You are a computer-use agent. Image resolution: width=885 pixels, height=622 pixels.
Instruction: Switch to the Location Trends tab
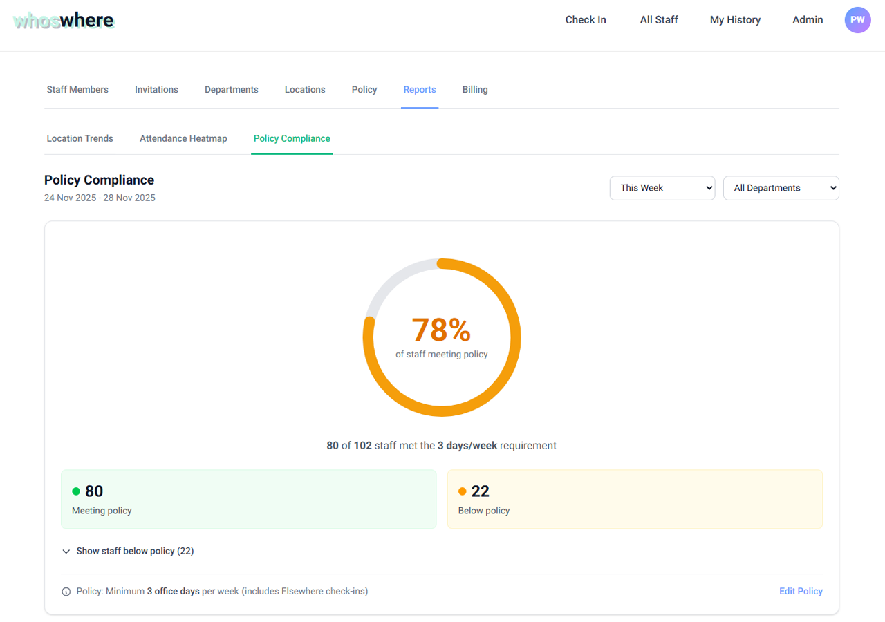[x=80, y=138]
